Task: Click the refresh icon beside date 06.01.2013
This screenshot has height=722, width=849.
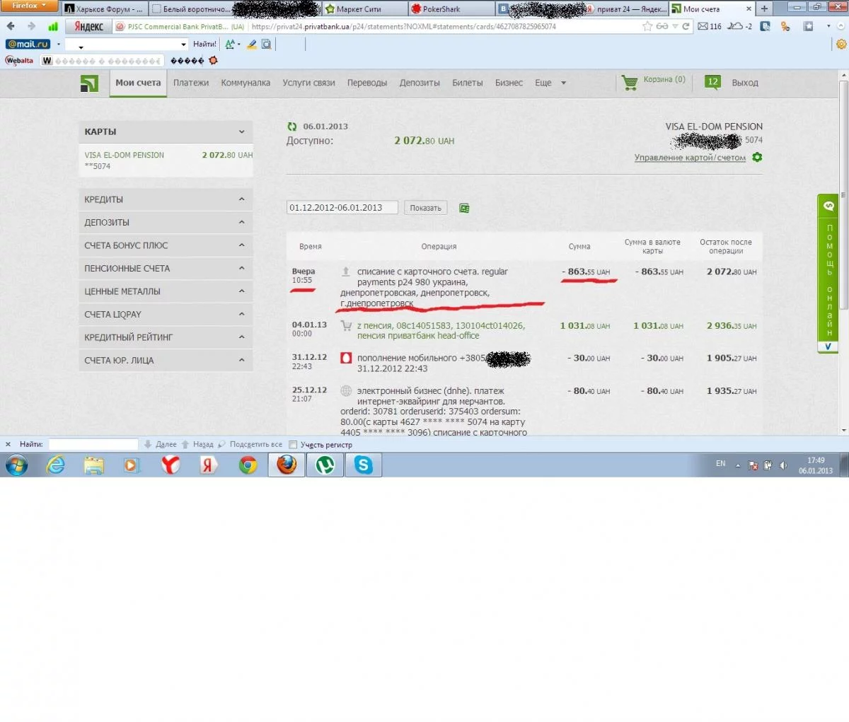Action: pyautogui.click(x=291, y=127)
